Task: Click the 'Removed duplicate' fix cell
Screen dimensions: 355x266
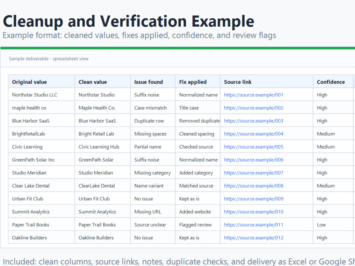Action: [x=198, y=121]
